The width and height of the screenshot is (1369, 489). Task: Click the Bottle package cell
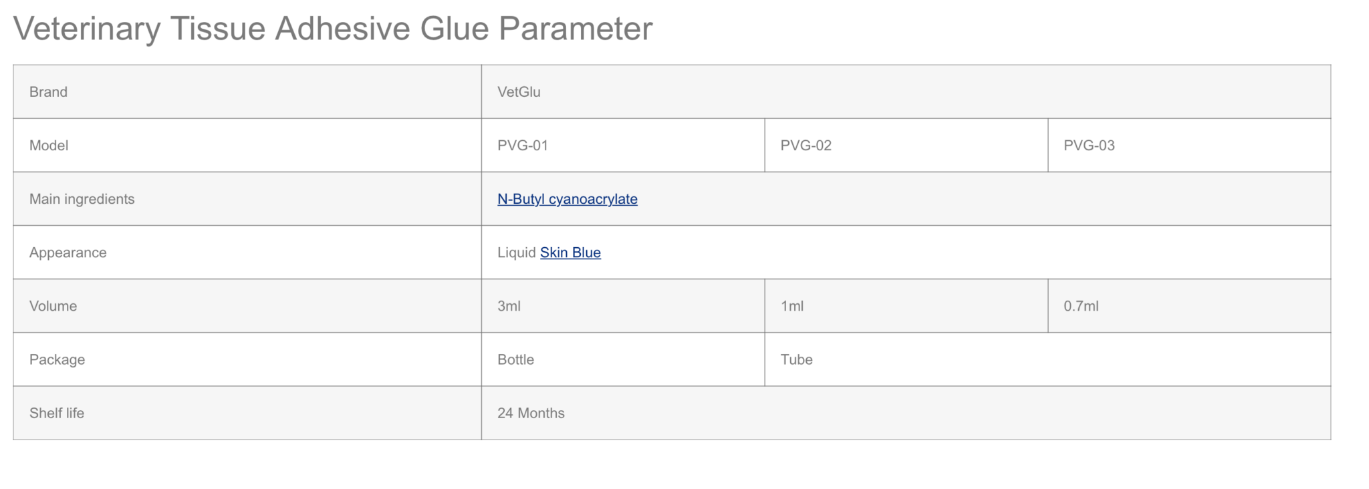pyautogui.click(x=515, y=359)
